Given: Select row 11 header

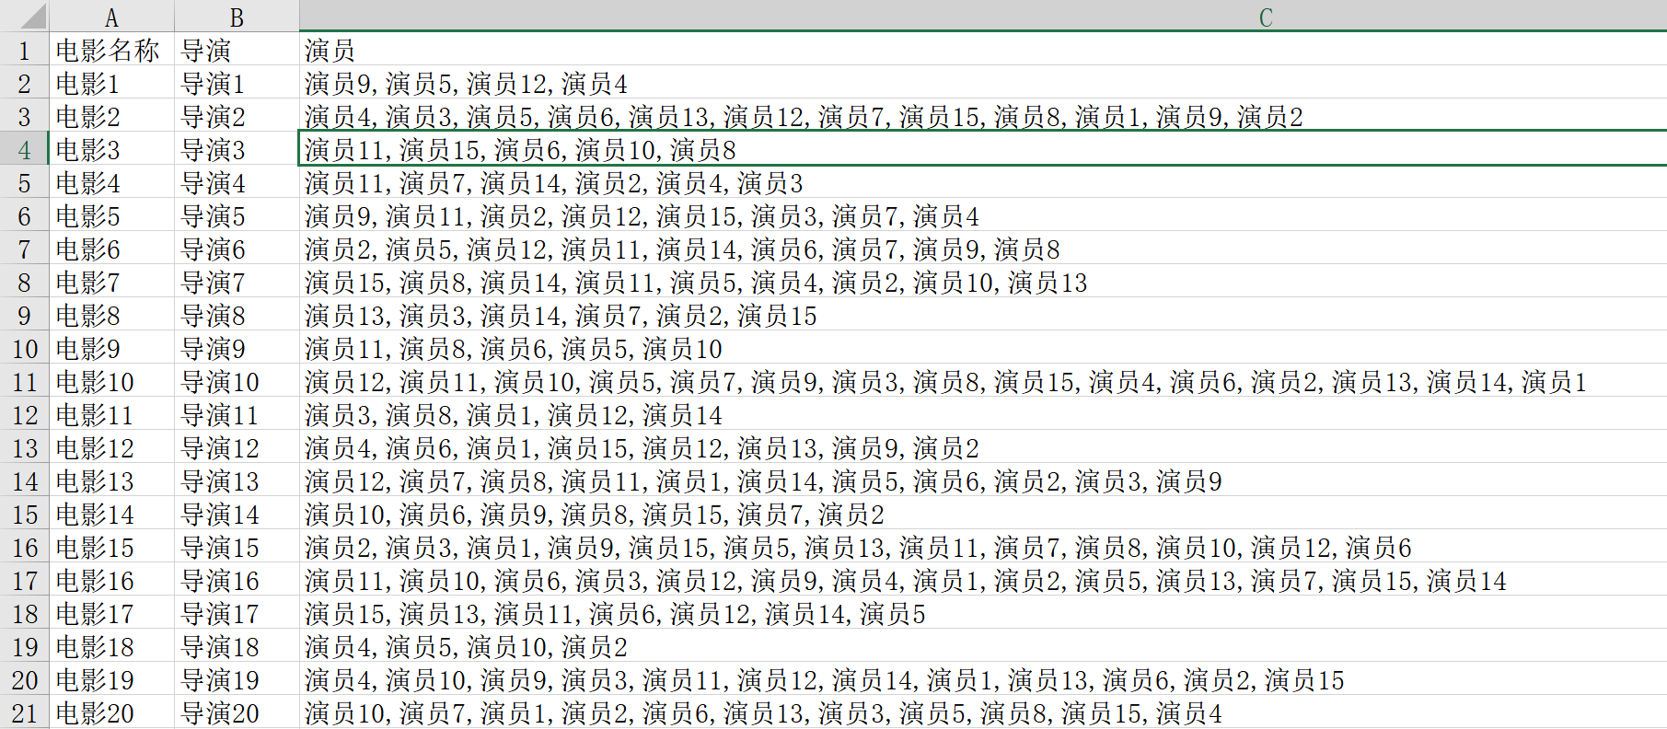Looking at the screenshot, I should point(24,381).
